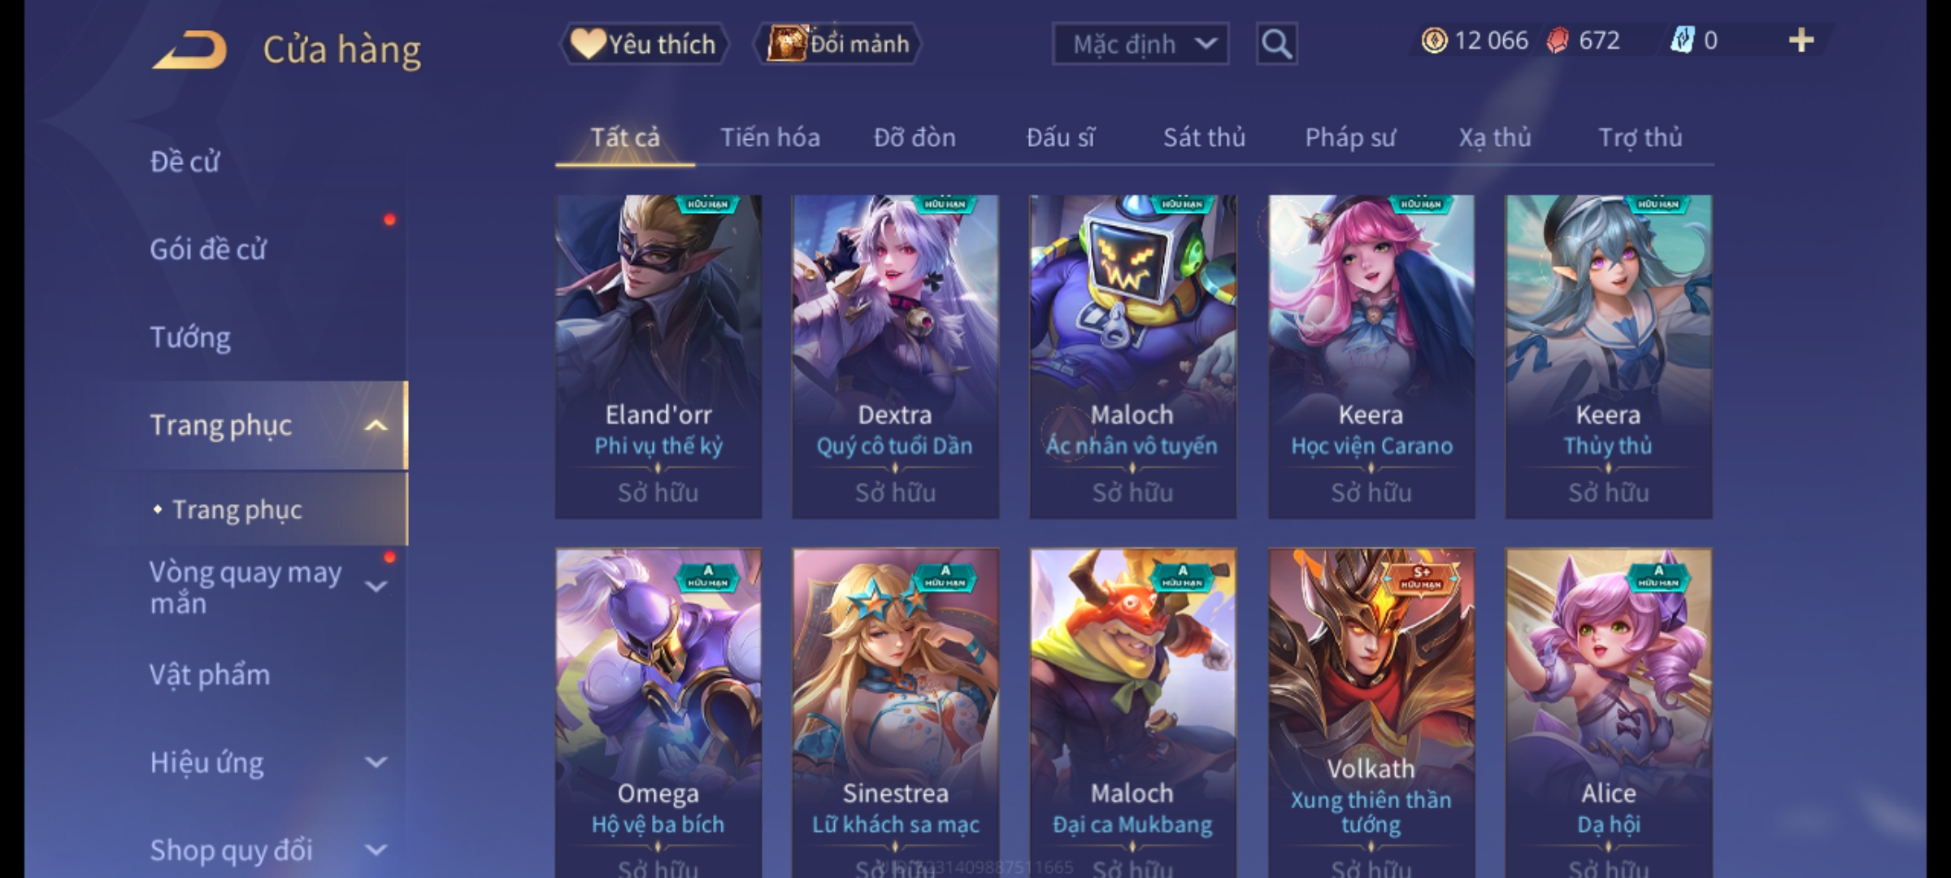Open the search magnifier icon

[1276, 44]
